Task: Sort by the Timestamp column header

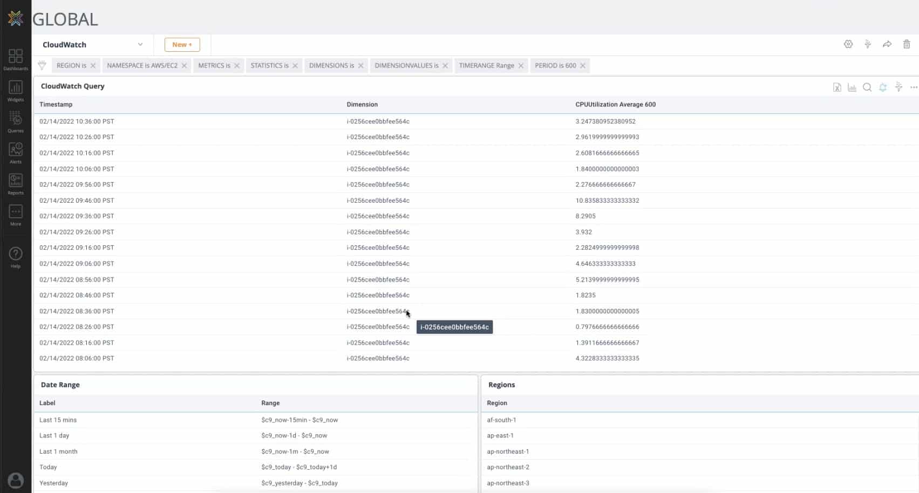Action: [56, 105]
